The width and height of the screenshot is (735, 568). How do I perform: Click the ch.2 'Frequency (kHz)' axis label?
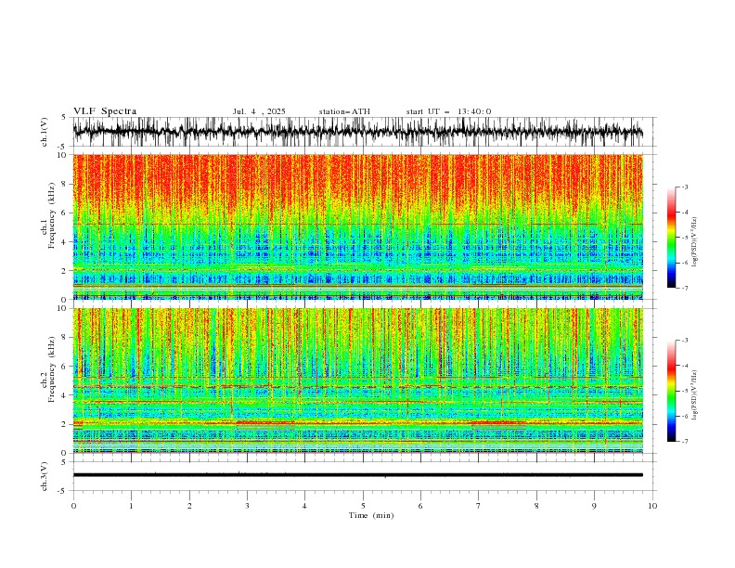point(52,369)
